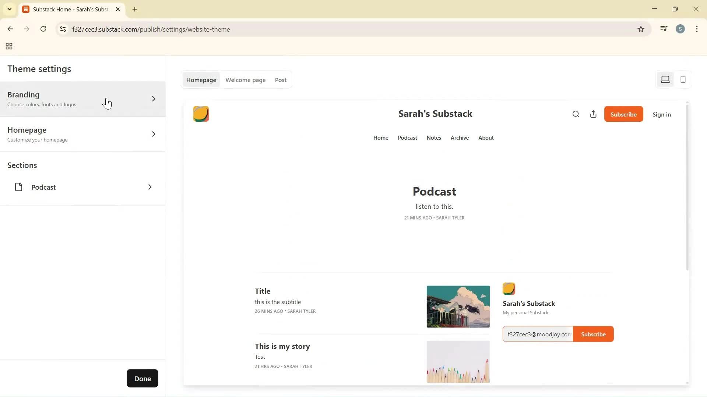The height and width of the screenshot is (397, 707).
Task: Click the share icon in preview header
Action: 593,114
